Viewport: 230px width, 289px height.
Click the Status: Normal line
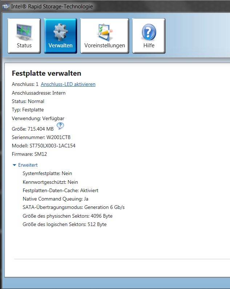tap(28, 102)
